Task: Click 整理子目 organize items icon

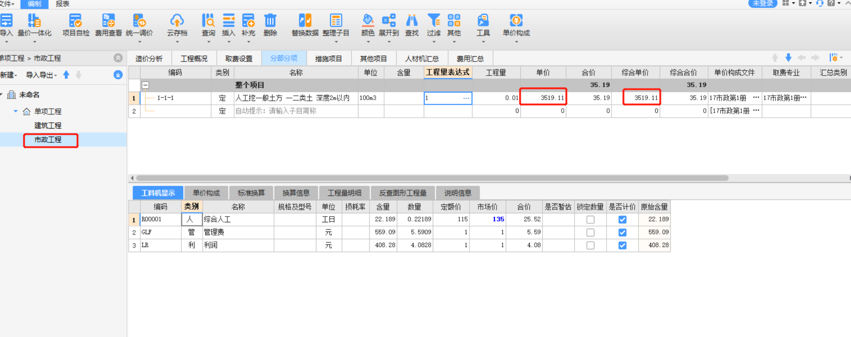Action: [x=336, y=21]
